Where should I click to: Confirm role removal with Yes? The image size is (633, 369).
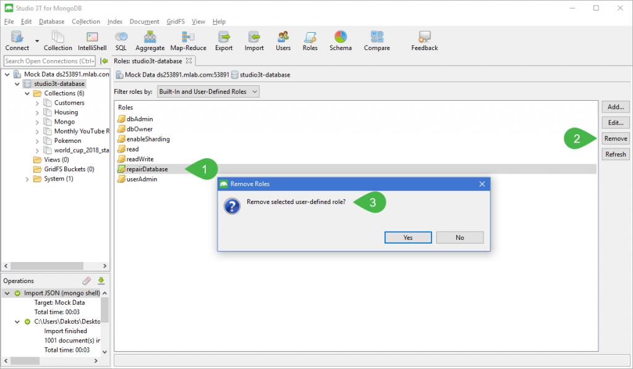point(408,237)
